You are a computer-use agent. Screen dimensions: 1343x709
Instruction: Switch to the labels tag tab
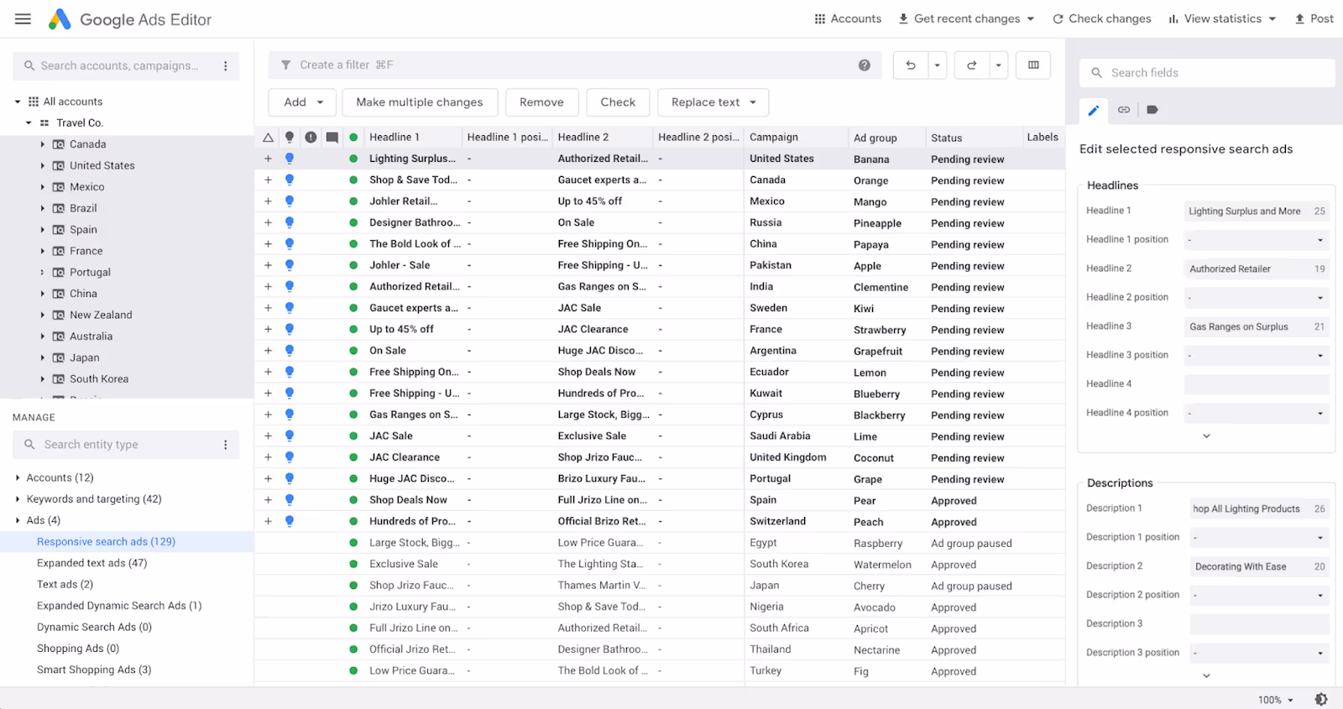(1152, 110)
